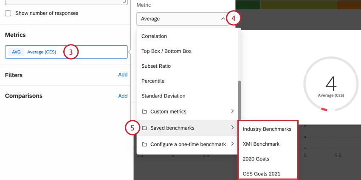The image size is (361, 180).
Task: Expand the Custom metrics submenu arrow
Action: click(x=232, y=111)
